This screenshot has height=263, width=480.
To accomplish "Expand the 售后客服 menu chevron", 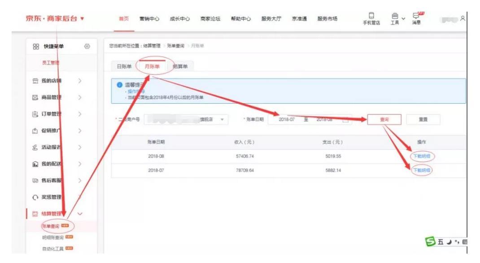I will click(80, 180).
